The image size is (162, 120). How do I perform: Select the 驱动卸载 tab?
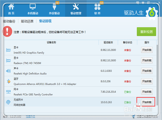(x=45, y=21)
